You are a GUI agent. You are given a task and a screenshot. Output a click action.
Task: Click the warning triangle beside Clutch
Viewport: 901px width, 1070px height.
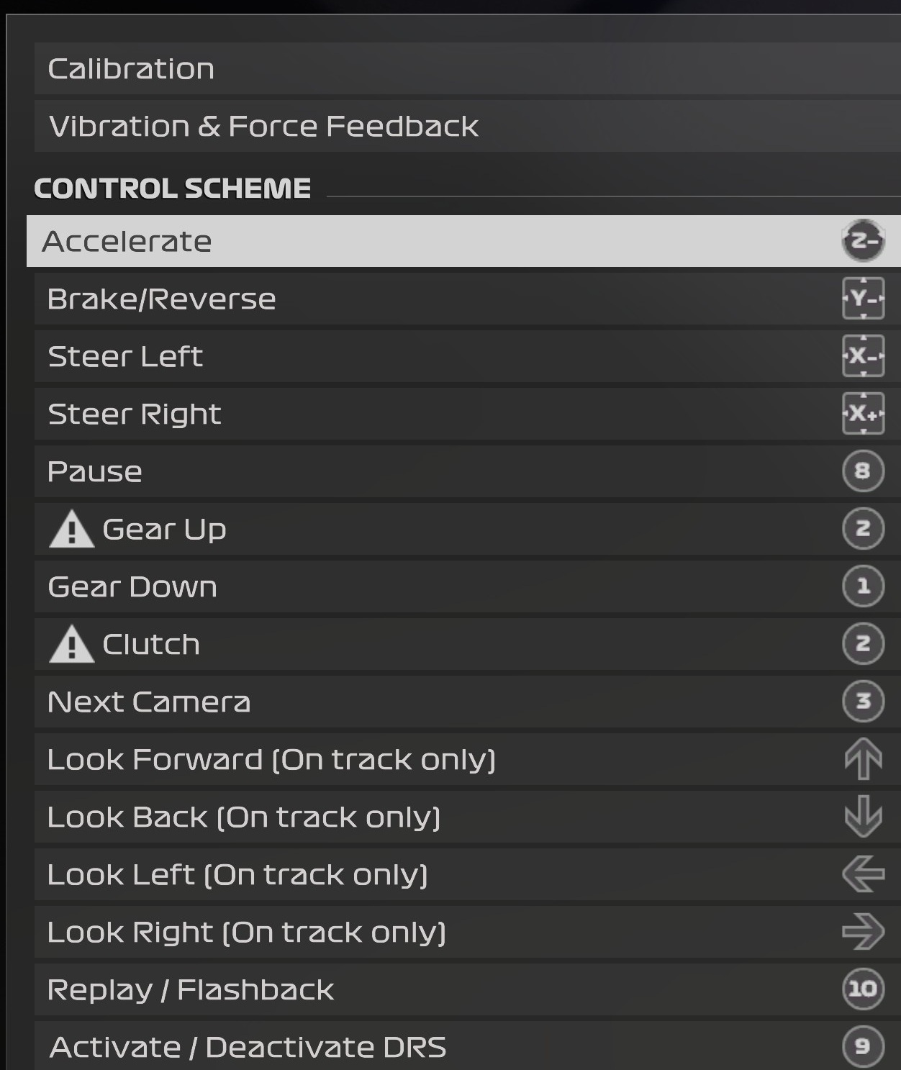pos(71,645)
